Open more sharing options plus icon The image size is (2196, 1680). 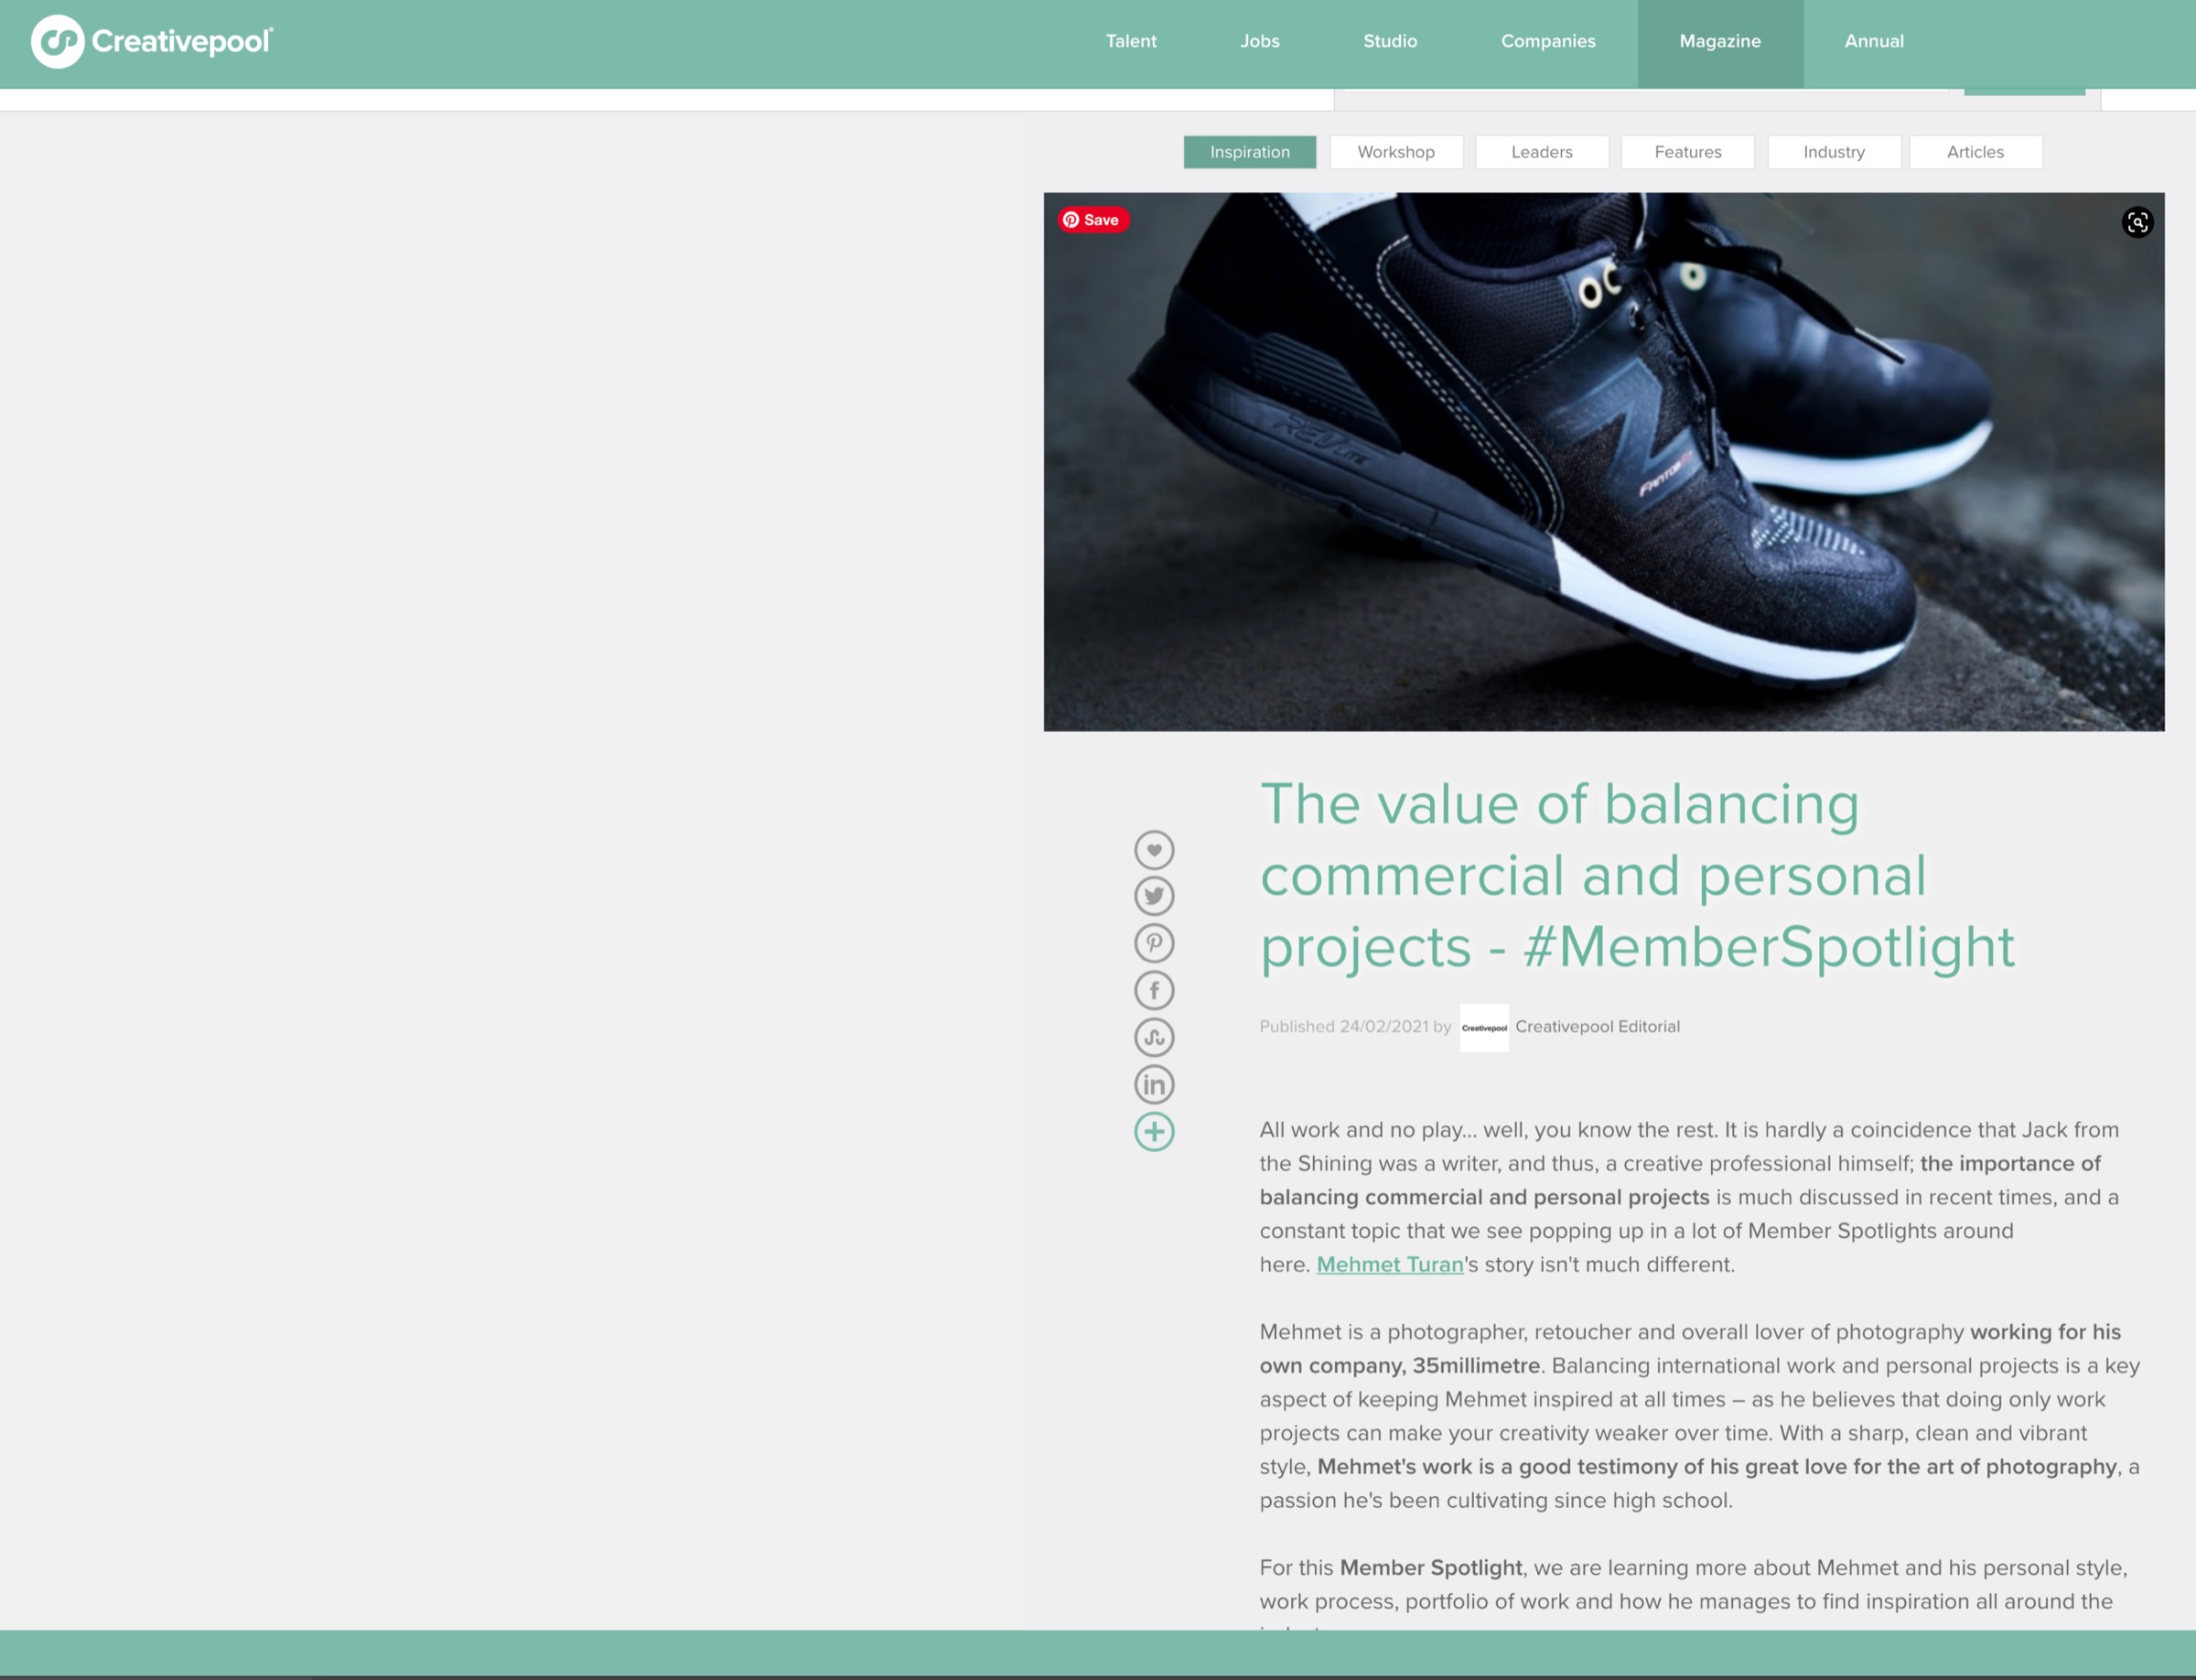1154,1132
